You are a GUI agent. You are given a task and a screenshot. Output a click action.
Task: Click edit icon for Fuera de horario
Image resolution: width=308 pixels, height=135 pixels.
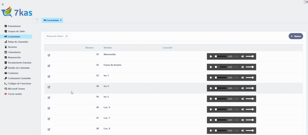point(49,66)
